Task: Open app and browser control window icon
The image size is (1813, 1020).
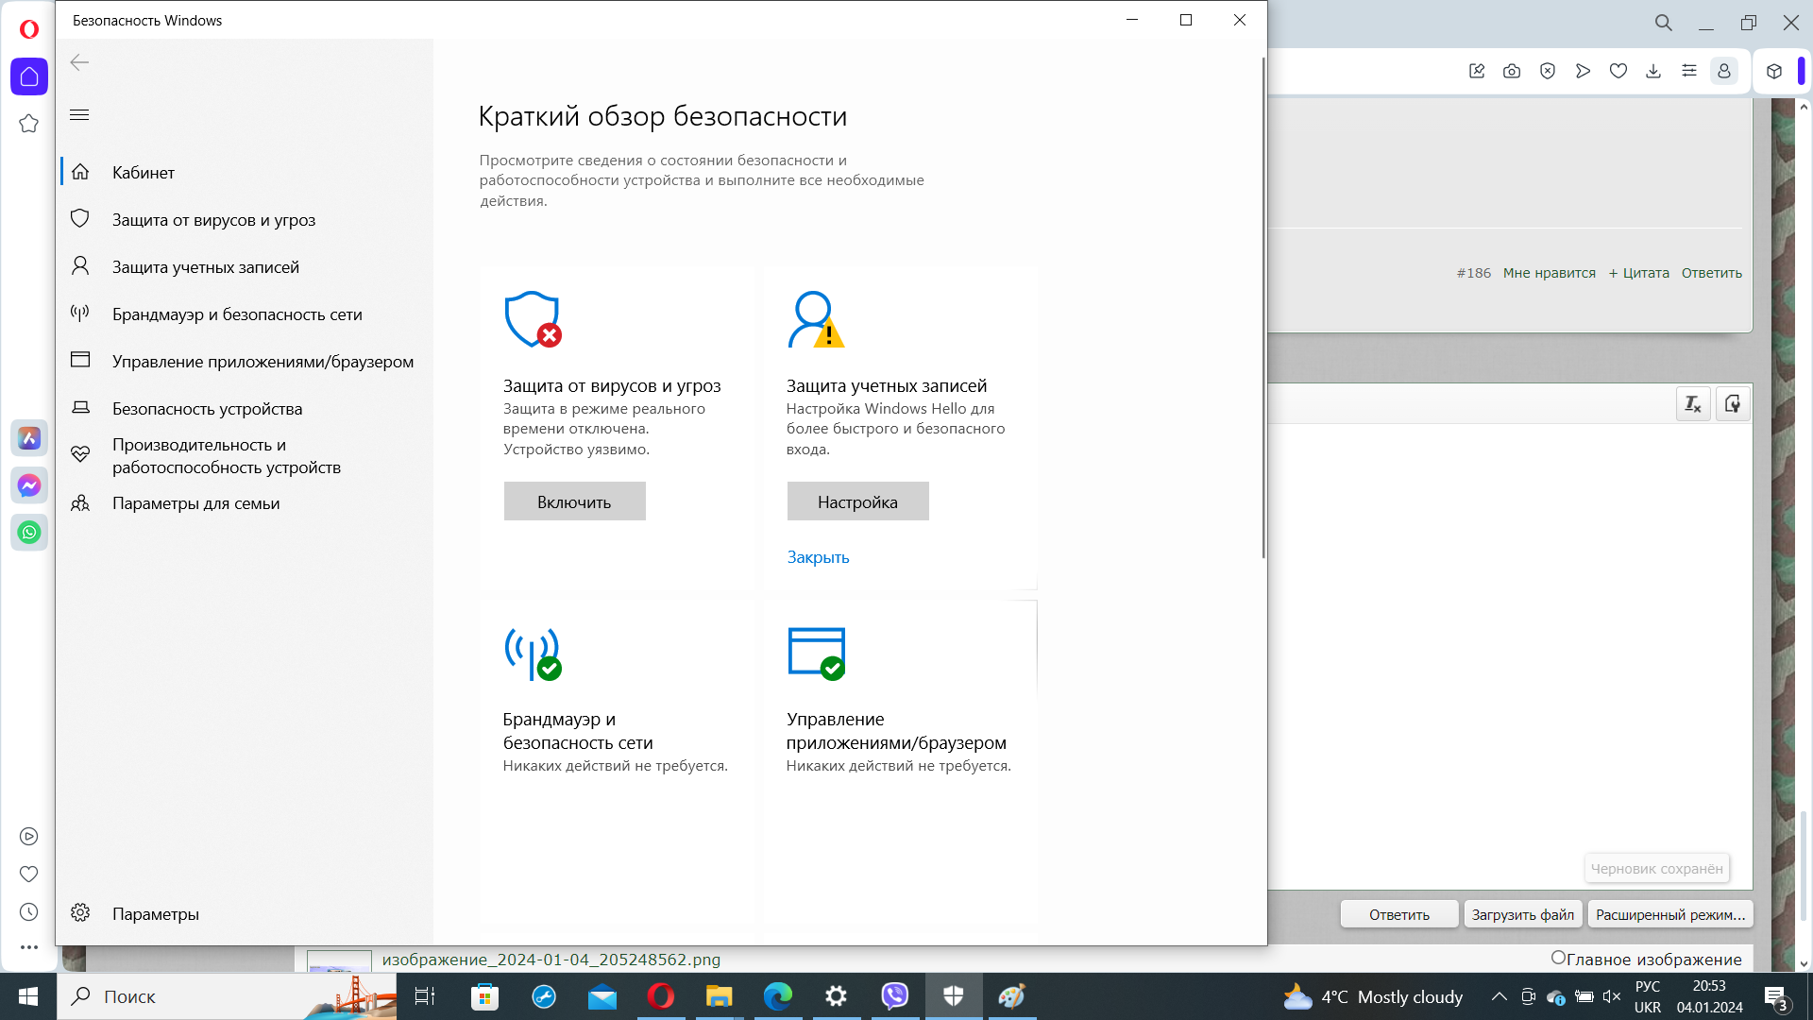Action: 817,654
